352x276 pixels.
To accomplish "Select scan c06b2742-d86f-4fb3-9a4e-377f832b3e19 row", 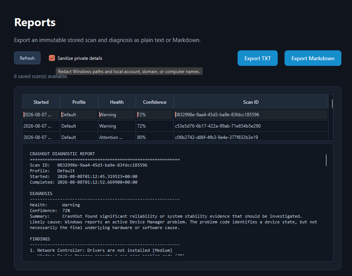I will [175, 137].
